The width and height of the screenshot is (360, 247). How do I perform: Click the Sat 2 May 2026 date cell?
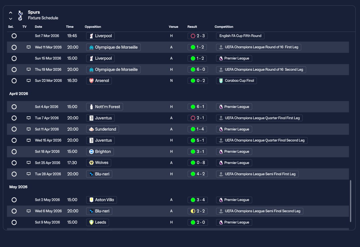[x=47, y=200]
